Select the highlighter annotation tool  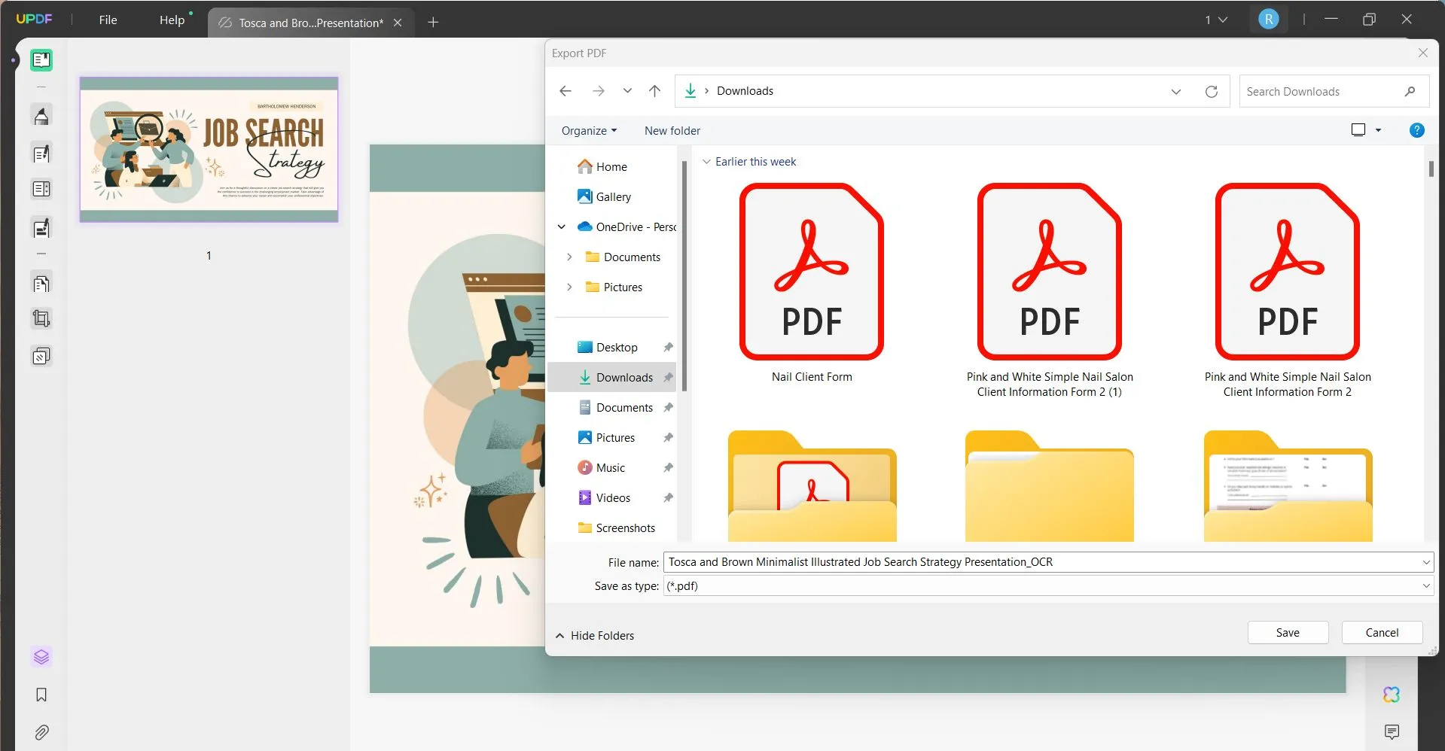[41, 116]
